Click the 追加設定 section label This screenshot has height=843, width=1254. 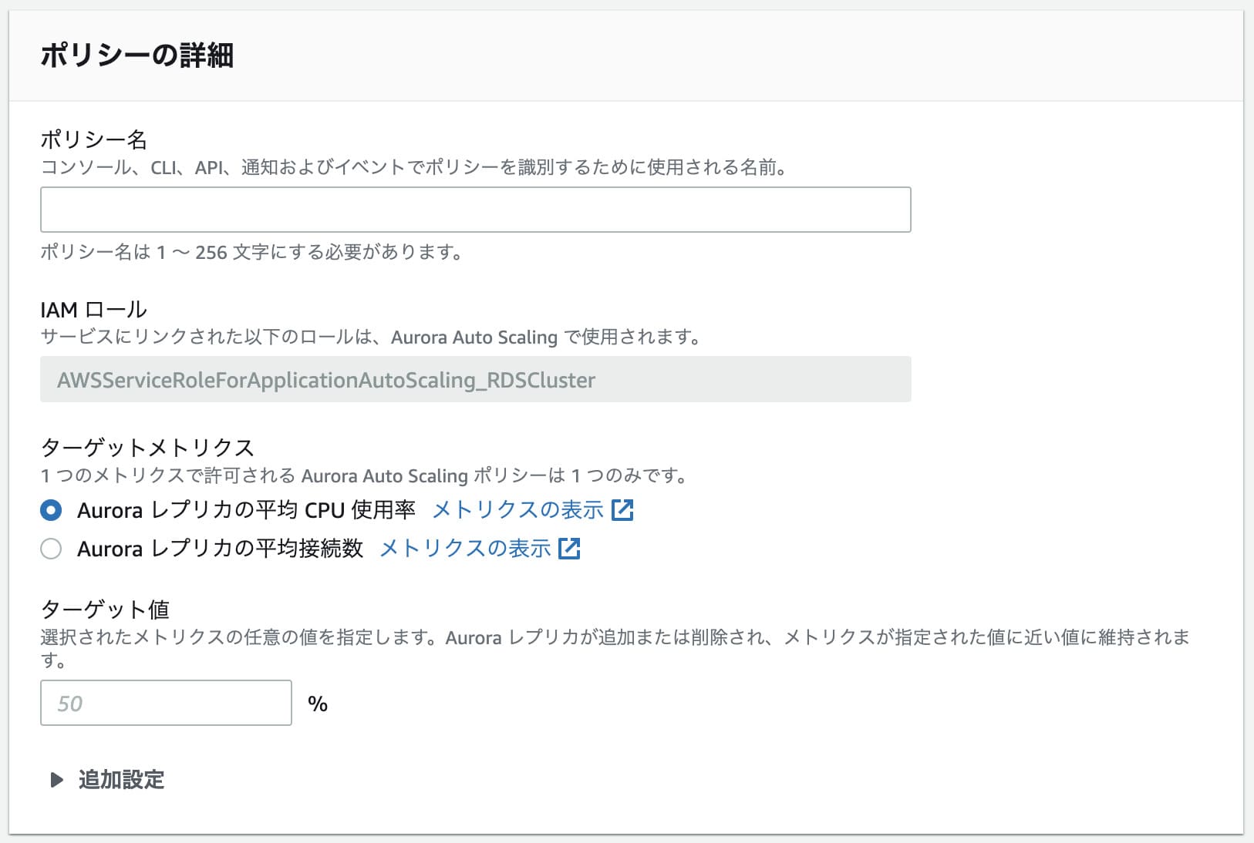coord(121,780)
